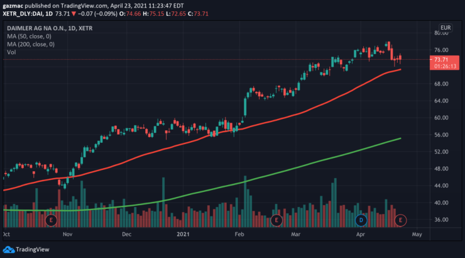Click the April dividend D marker
Image resolution: width=465 pixels, height=258 pixels.
[361, 220]
